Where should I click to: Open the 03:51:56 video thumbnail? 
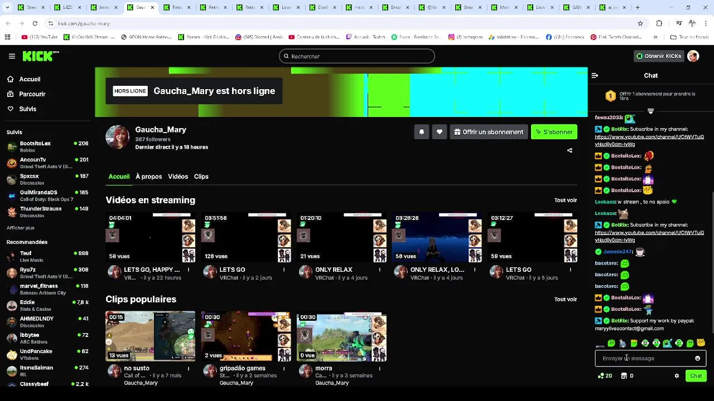click(x=246, y=237)
